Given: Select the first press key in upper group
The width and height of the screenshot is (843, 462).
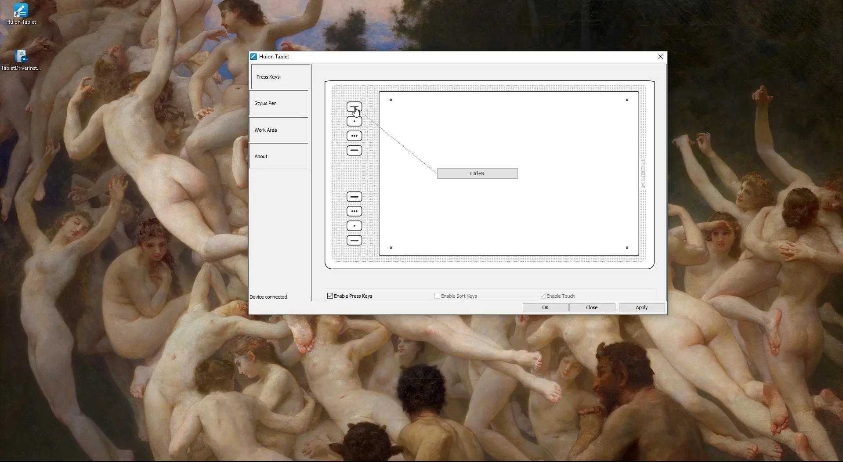Looking at the screenshot, I should pos(354,107).
